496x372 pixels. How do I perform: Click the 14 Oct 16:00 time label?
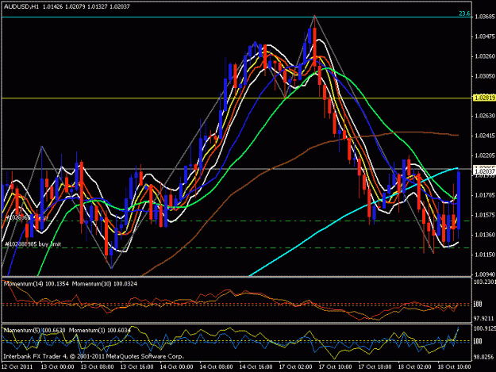pyautogui.click(x=256, y=366)
